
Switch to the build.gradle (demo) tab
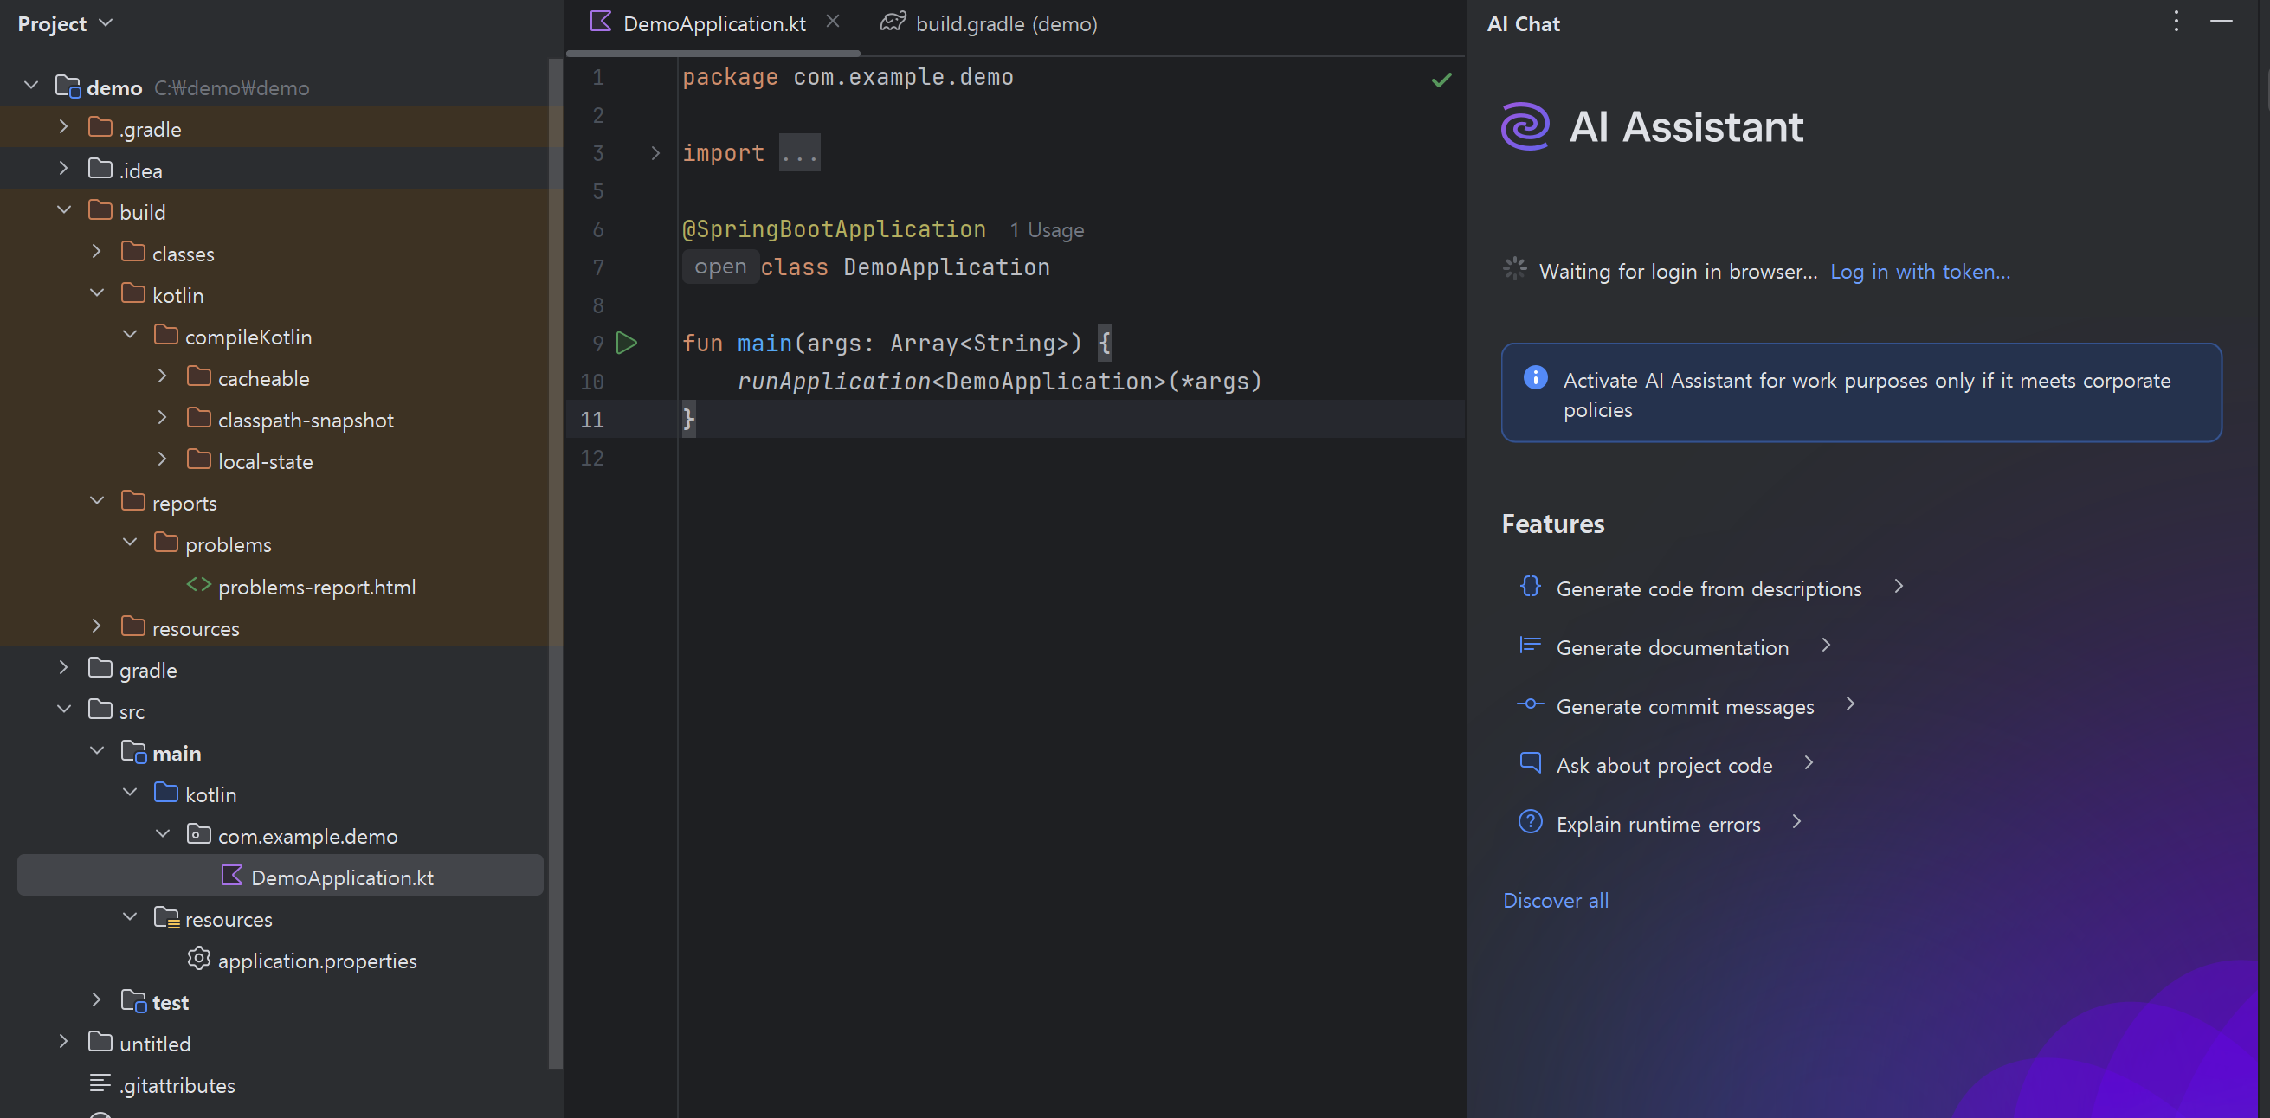(989, 23)
